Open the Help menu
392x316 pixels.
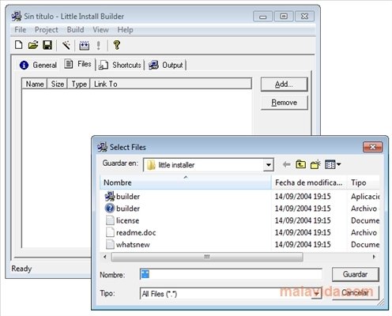(125, 30)
